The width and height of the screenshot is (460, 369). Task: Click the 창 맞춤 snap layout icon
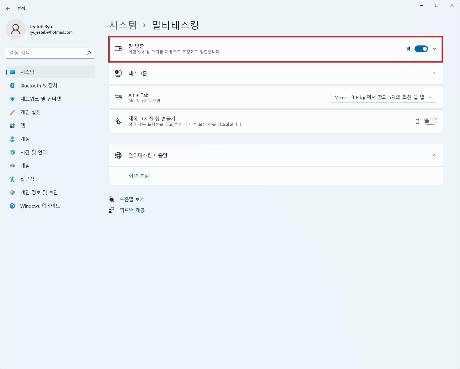tap(118, 49)
